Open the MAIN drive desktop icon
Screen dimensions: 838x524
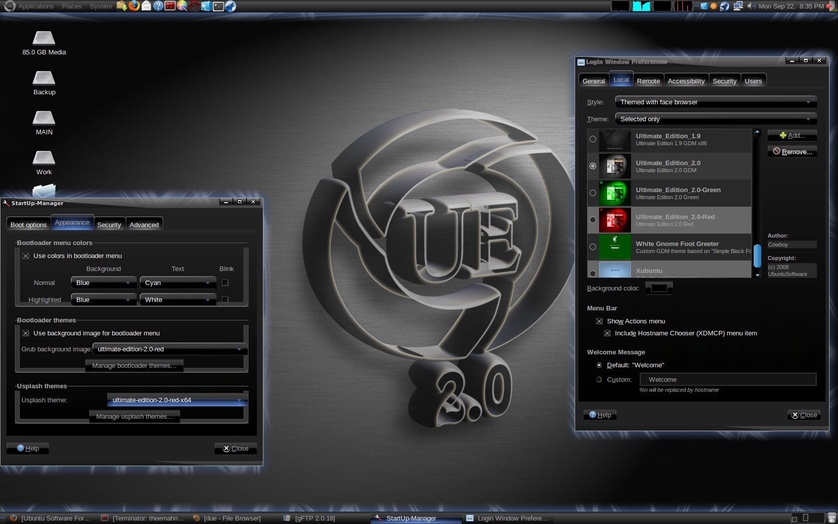pos(44,123)
